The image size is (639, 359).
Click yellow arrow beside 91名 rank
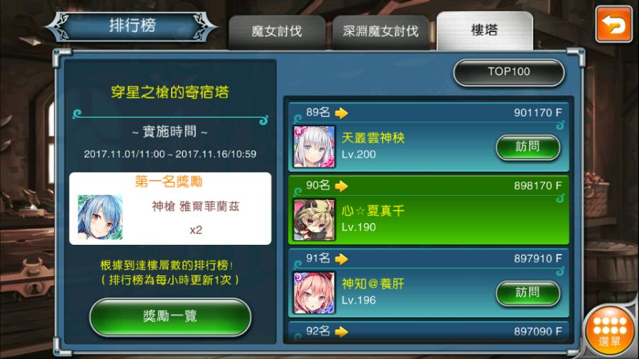point(342,259)
